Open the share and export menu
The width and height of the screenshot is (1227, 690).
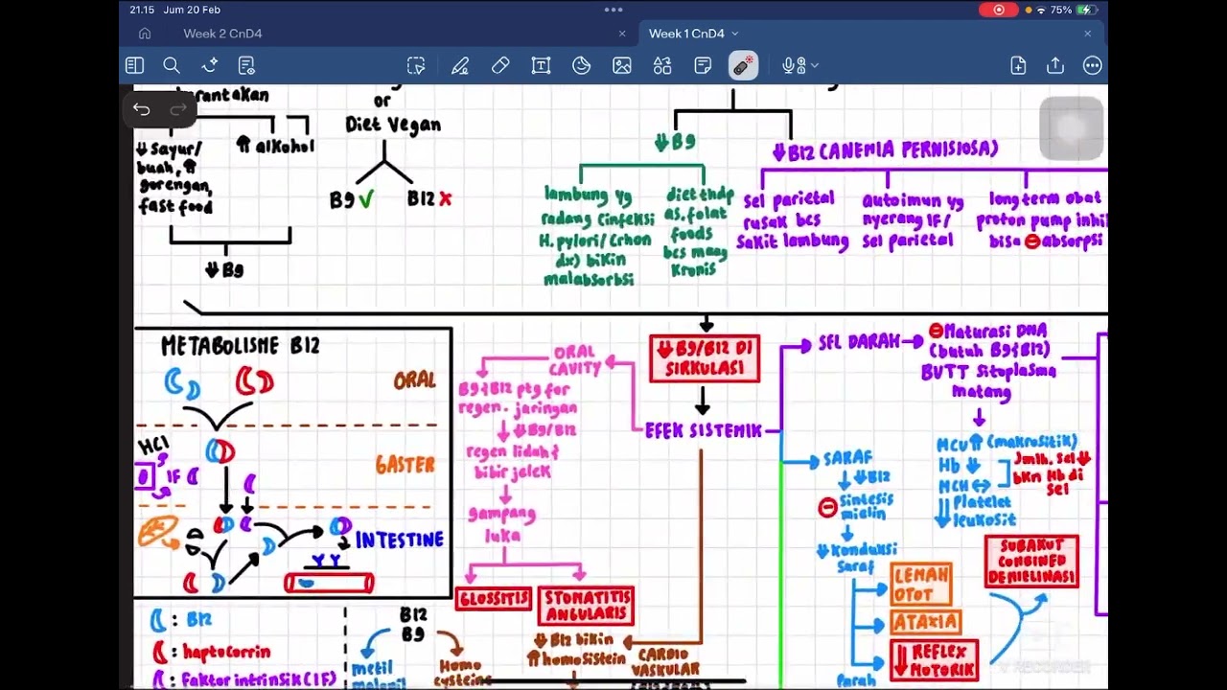[1055, 65]
